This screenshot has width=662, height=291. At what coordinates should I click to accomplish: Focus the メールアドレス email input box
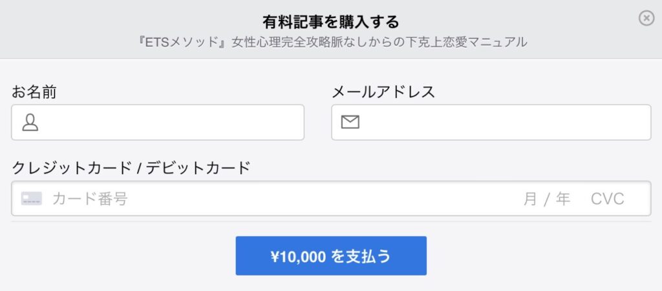coord(491,122)
